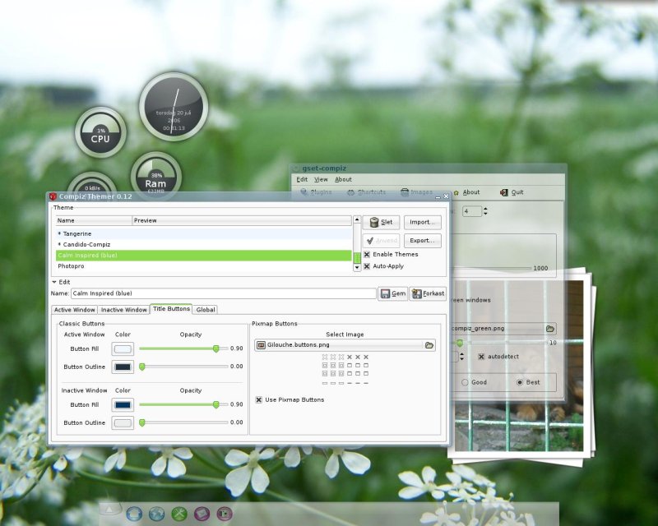658x526 pixels.
Task: Click the green tools icon in the dock
Action: [179, 514]
